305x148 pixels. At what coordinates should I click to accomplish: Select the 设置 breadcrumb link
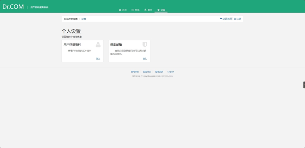point(84,19)
